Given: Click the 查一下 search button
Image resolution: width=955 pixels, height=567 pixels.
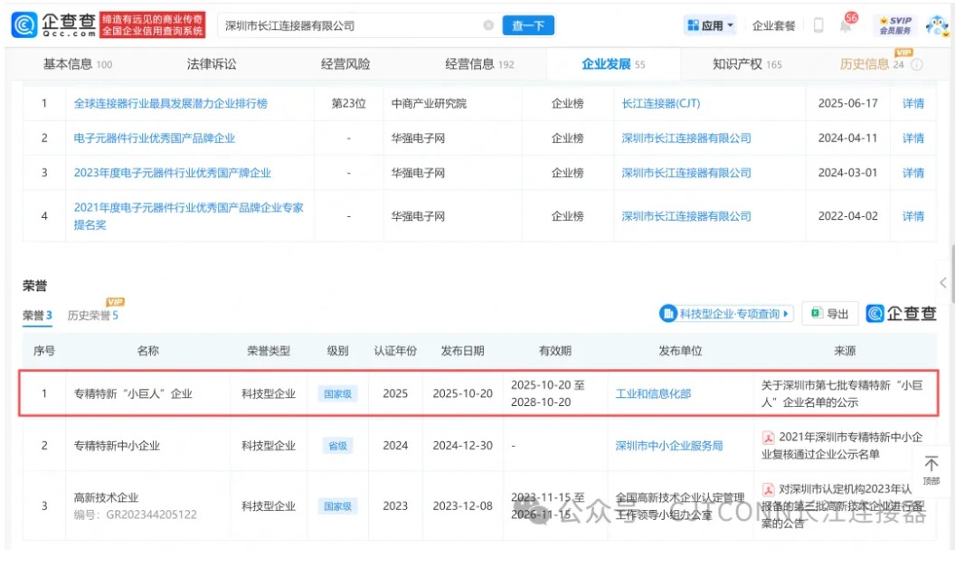Looking at the screenshot, I should pyautogui.click(x=528, y=25).
